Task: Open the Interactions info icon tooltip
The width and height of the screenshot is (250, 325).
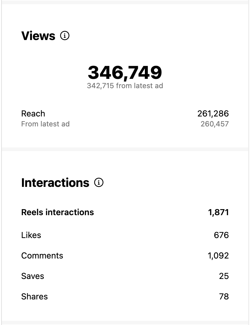Action: coord(99,183)
